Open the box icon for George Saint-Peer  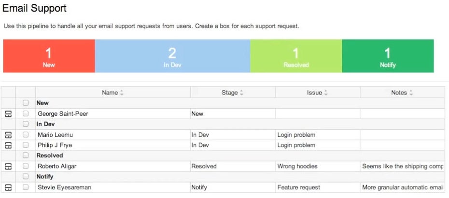pyautogui.click(x=8, y=114)
